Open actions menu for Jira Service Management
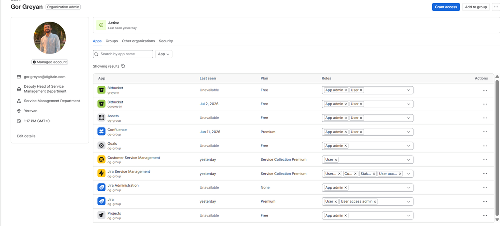Screen dimensions: 500x226 click(x=485, y=174)
